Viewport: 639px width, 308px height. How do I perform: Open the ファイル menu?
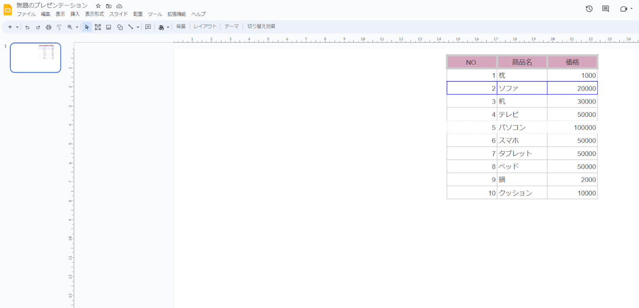click(x=26, y=14)
